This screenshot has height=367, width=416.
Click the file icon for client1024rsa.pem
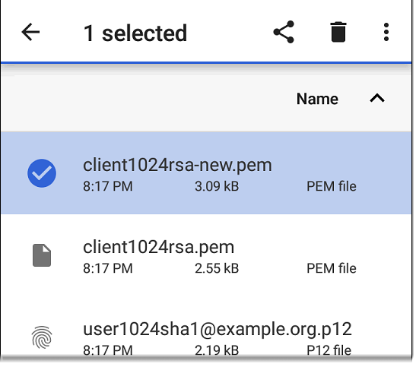click(x=42, y=255)
